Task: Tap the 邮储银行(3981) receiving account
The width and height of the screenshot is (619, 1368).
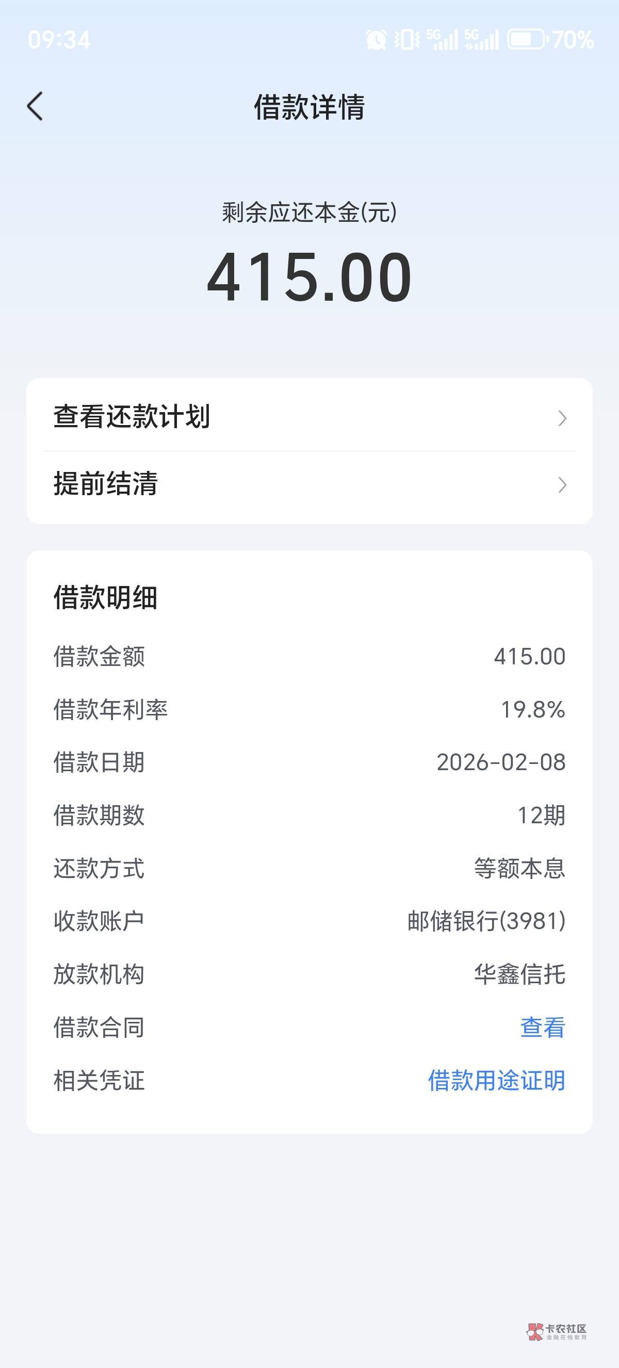Action: pos(486,921)
